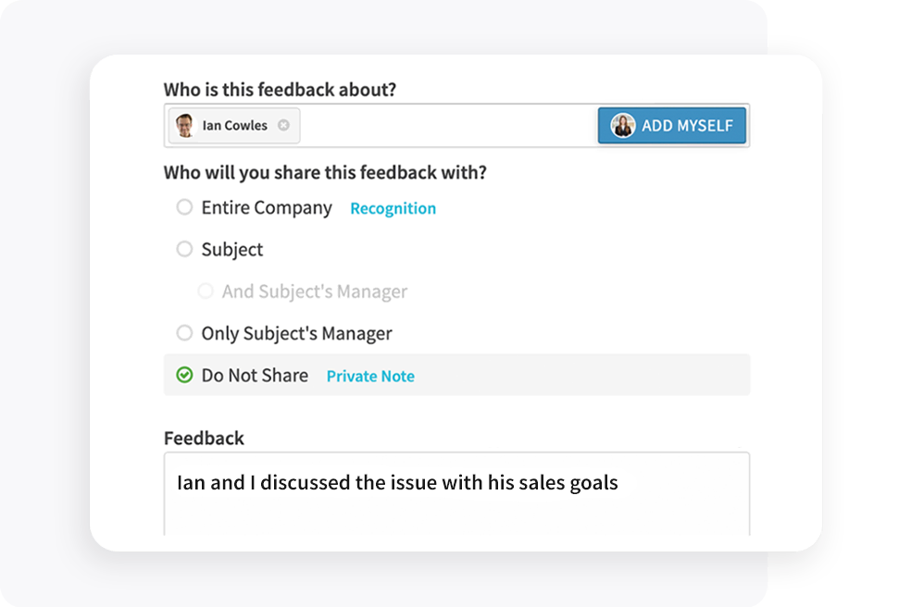Click the green check icon beside Do Not Share
Screen dimensions: 911x607
183,375
